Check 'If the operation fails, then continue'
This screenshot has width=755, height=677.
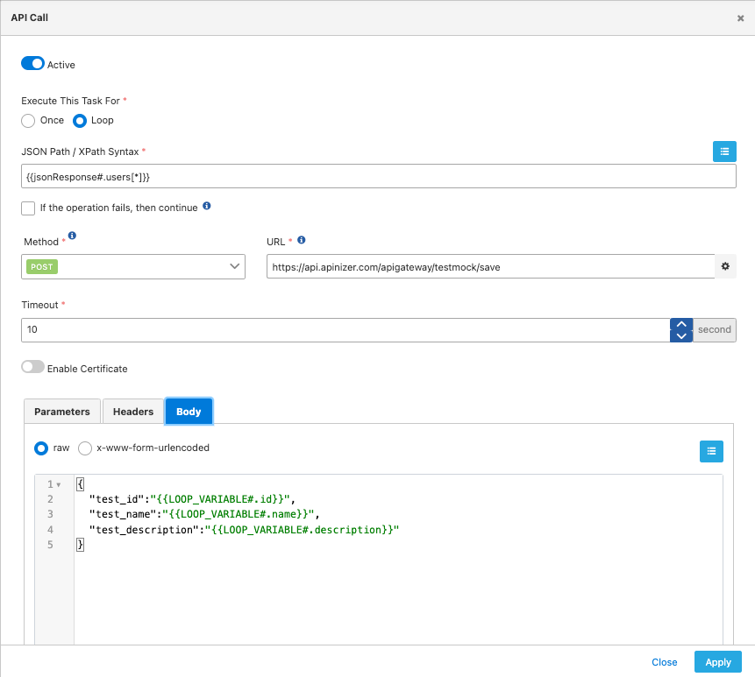28,208
